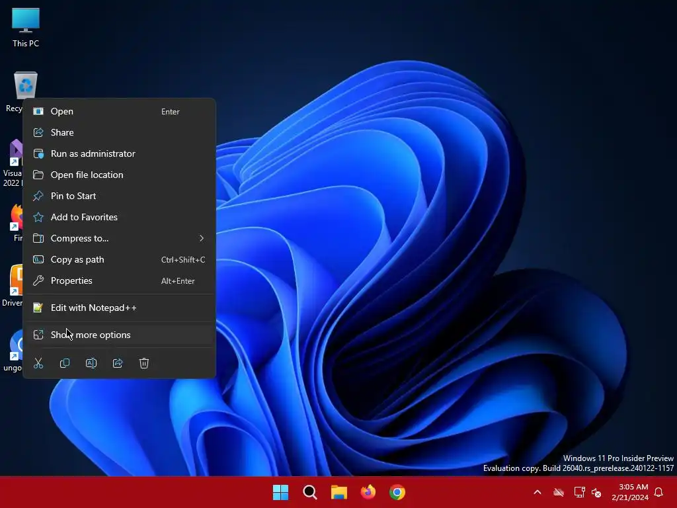The width and height of the screenshot is (677, 508).
Task: Open the This PC desktop icon
Action: tap(26, 27)
